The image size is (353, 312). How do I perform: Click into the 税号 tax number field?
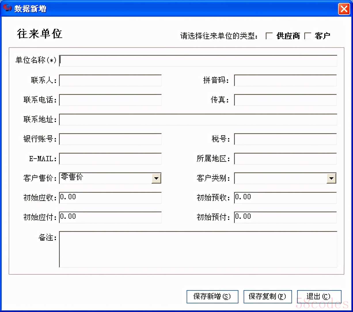tap(285, 139)
